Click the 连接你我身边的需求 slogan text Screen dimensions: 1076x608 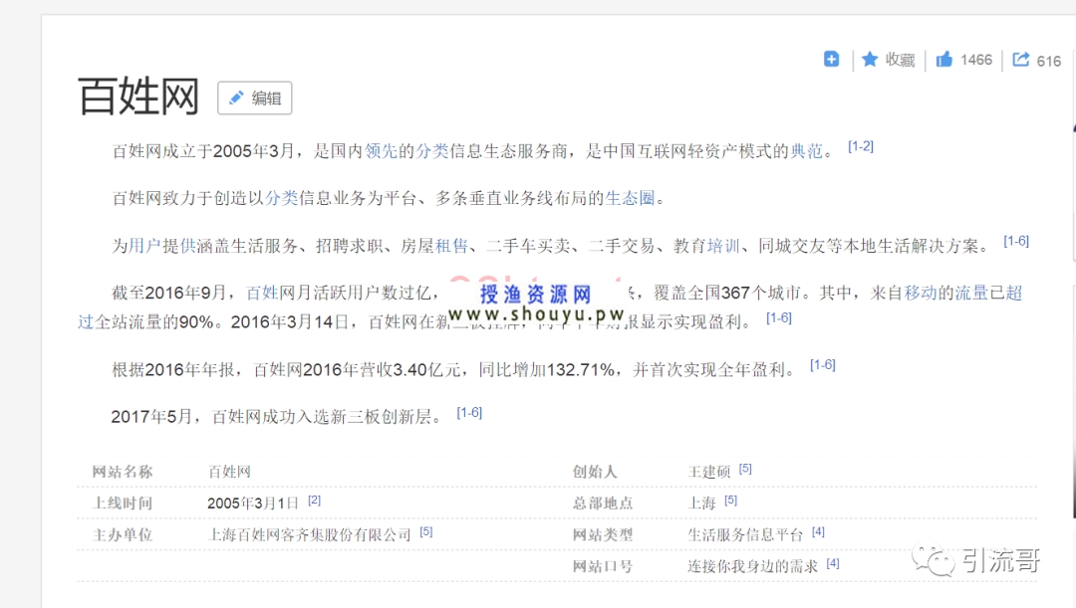coord(753,566)
